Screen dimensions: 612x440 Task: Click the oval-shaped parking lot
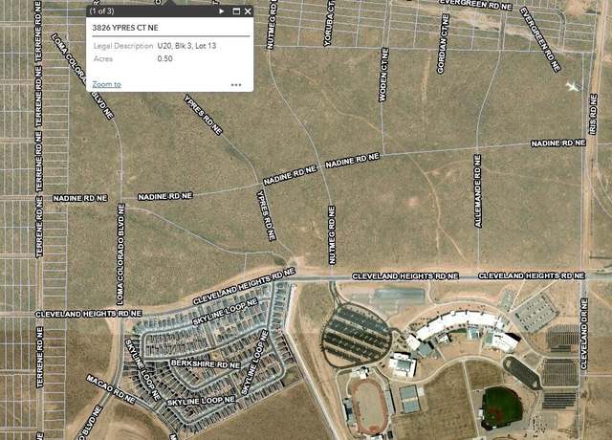(356, 336)
